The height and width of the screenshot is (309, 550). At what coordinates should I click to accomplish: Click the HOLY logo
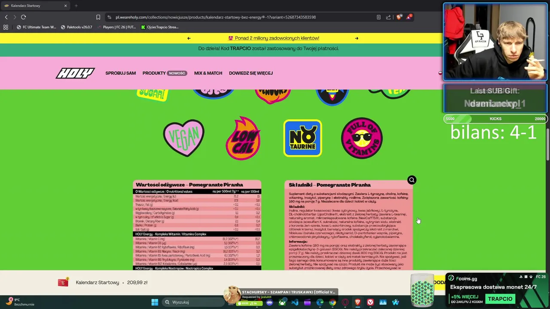[x=75, y=73]
